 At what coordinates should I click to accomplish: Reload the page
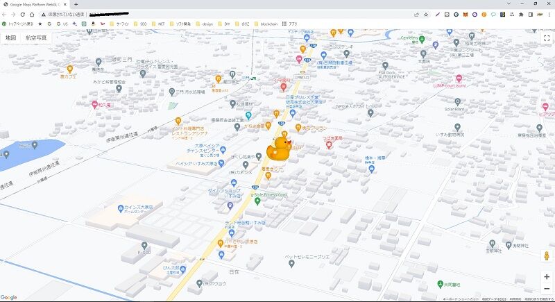[22, 15]
